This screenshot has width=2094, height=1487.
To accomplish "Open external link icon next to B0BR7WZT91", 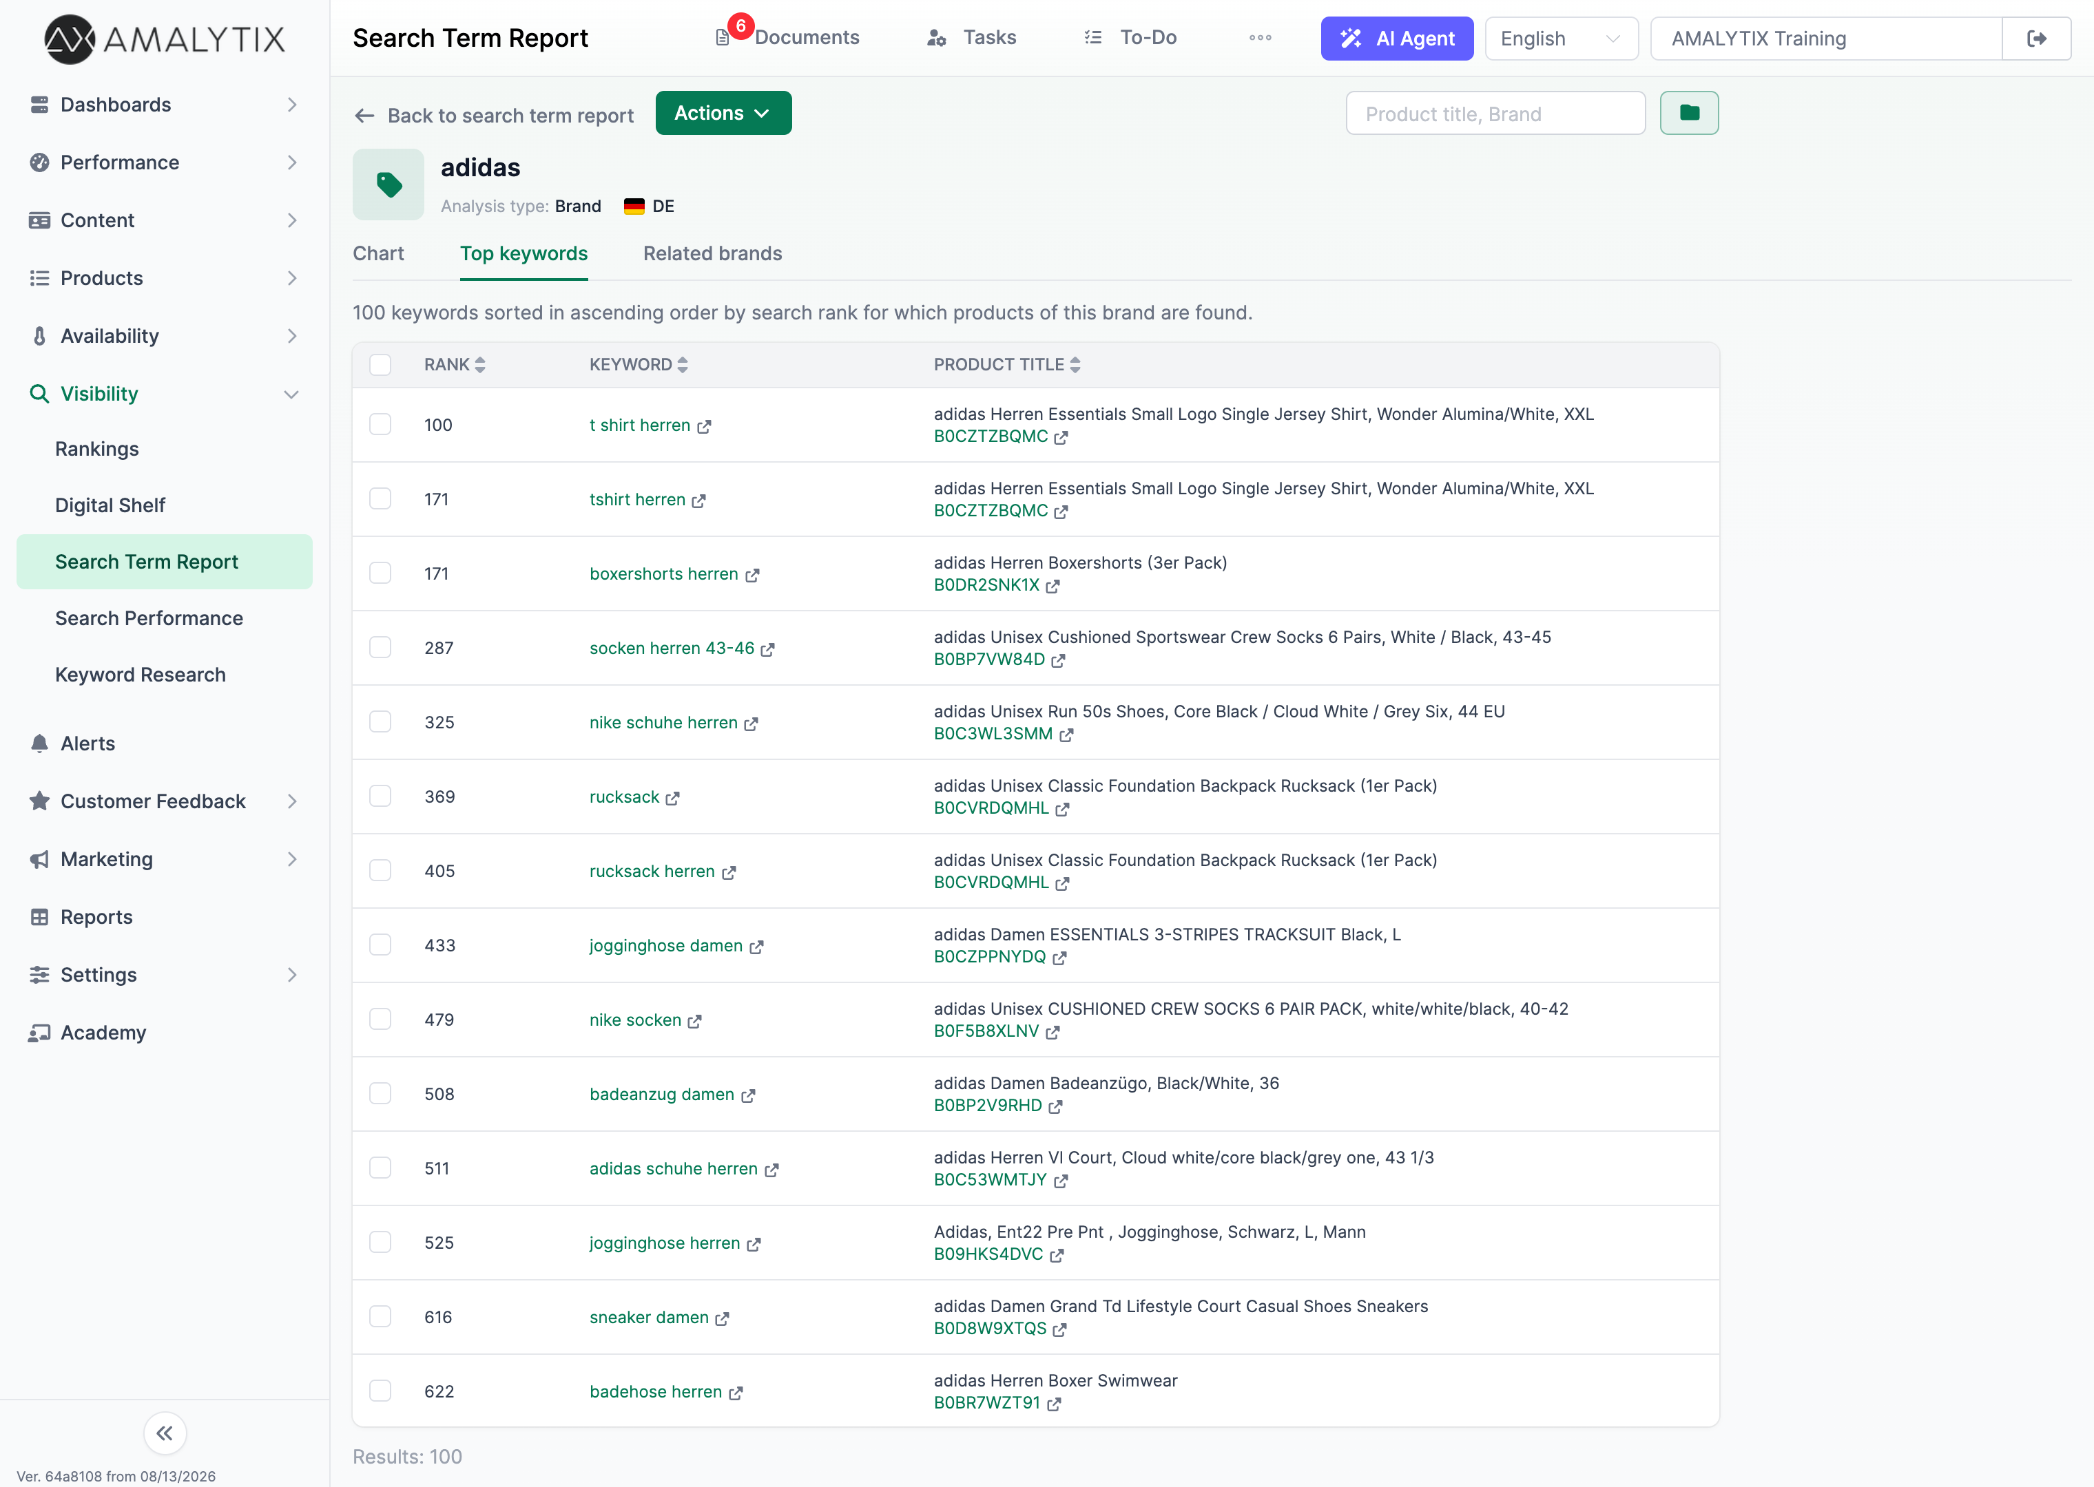I will pos(1053,1404).
